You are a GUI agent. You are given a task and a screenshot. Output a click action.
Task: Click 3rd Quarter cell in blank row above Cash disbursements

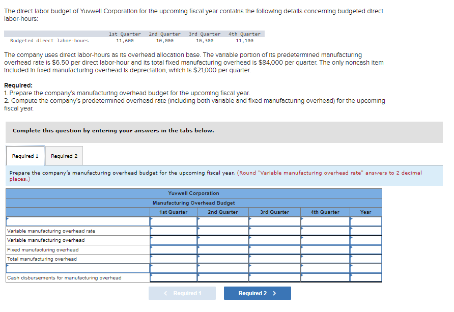[274, 268]
